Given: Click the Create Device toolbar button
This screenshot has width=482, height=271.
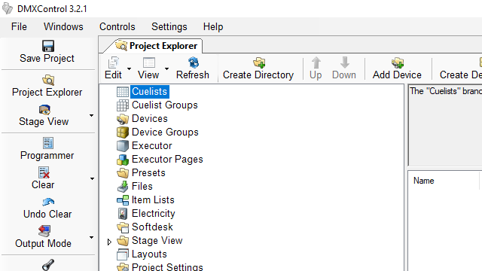Looking at the screenshot, I should pos(460,68).
